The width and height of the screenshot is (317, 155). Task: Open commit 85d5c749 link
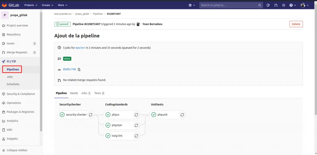pyautogui.click(x=69, y=70)
